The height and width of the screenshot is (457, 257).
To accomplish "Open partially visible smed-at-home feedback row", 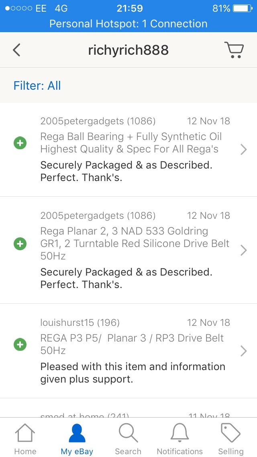I will (128, 412).
